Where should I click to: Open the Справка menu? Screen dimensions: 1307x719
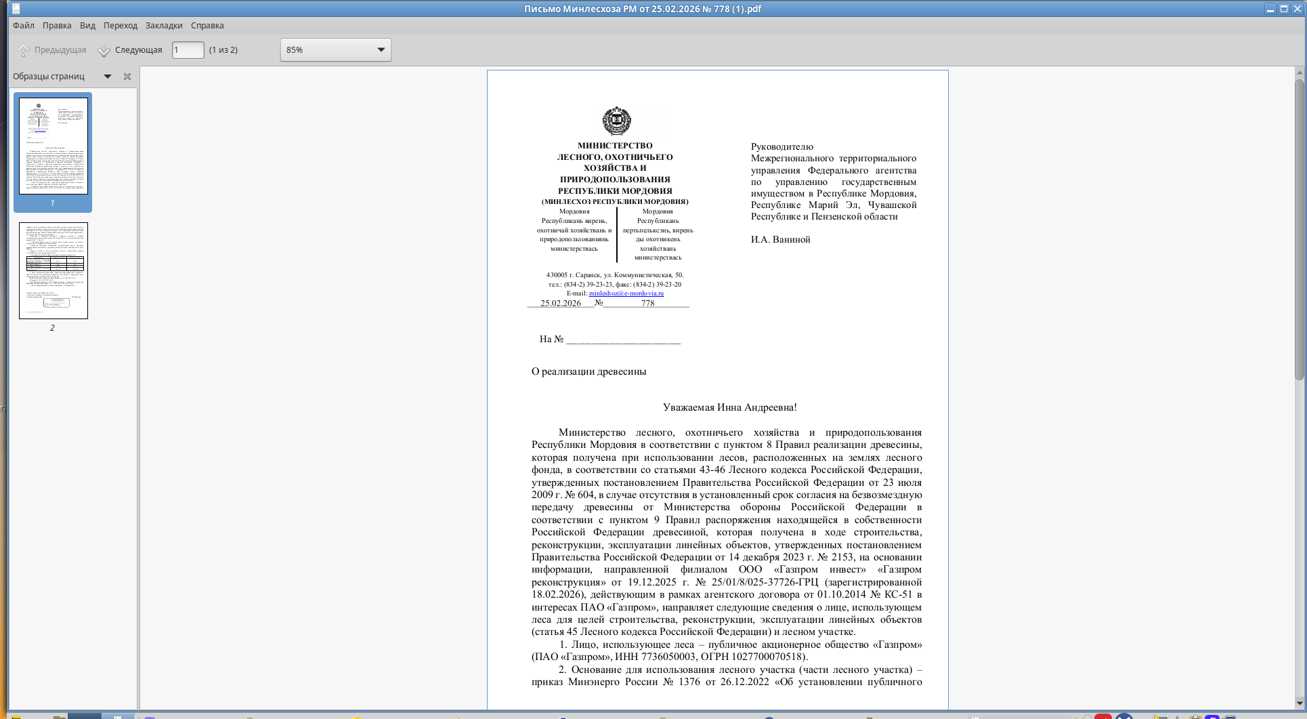(207, 26)
